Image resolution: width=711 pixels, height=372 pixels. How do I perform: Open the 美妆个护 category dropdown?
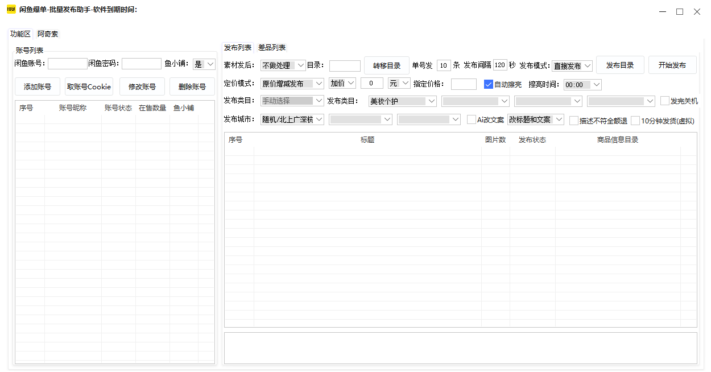tap(402, 101)
